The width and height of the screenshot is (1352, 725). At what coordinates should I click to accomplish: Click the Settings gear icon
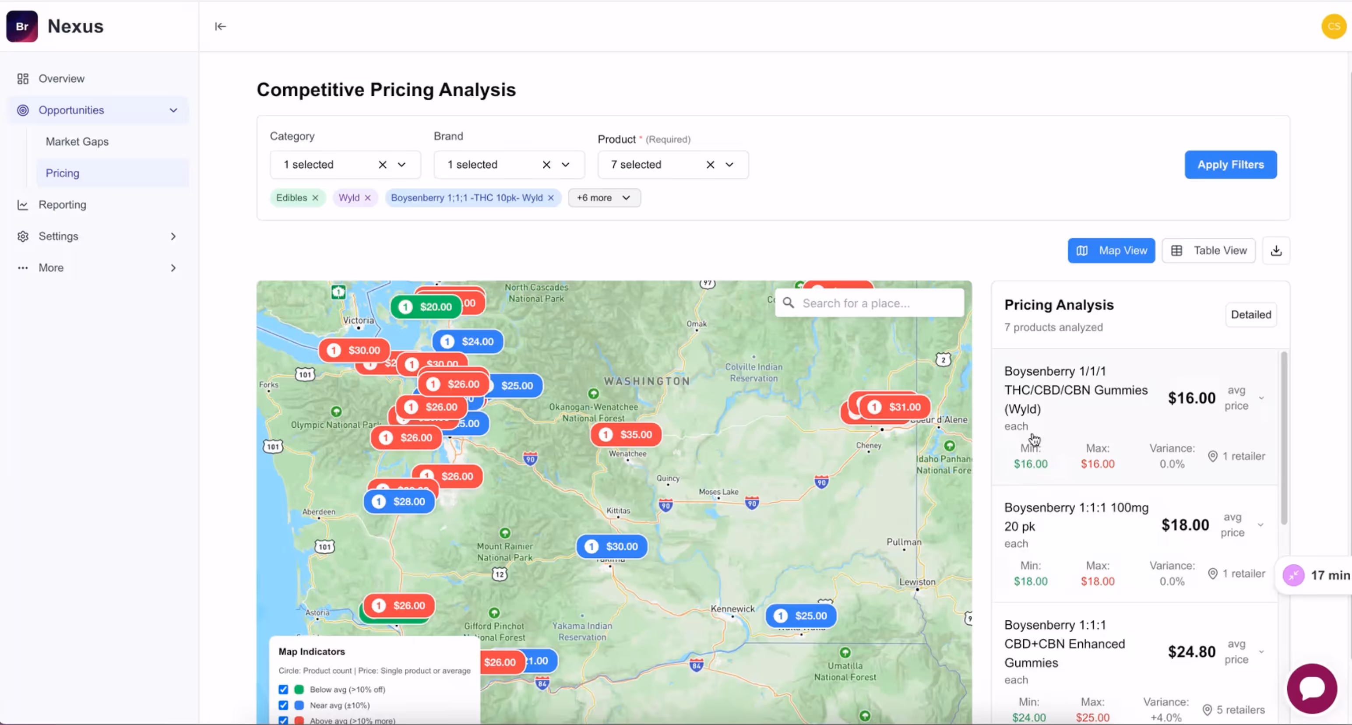click(23, 236)
